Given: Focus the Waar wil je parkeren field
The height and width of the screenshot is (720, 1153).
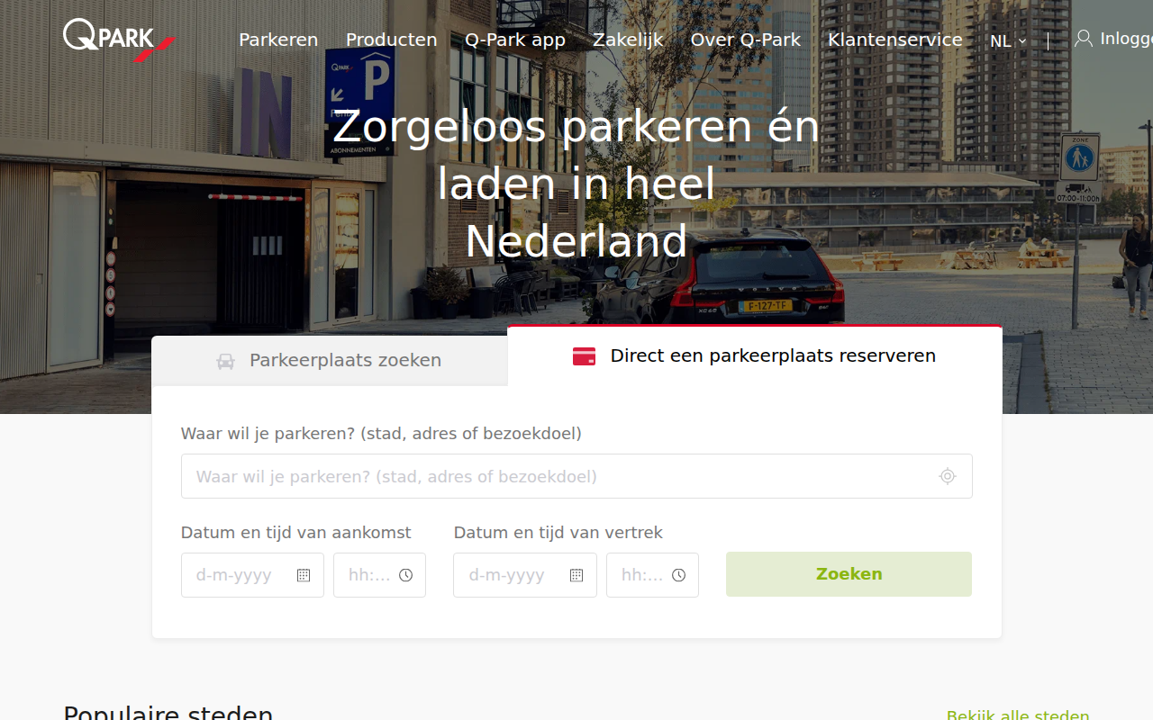Looking at the screenshot, I should [x=576, y=476].
